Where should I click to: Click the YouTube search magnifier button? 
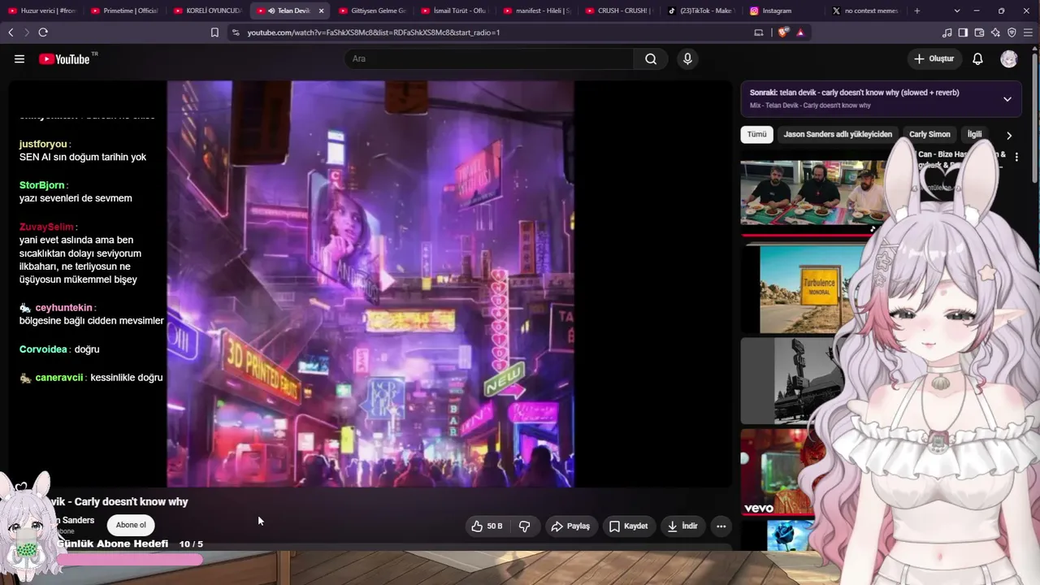click(651, 58)
